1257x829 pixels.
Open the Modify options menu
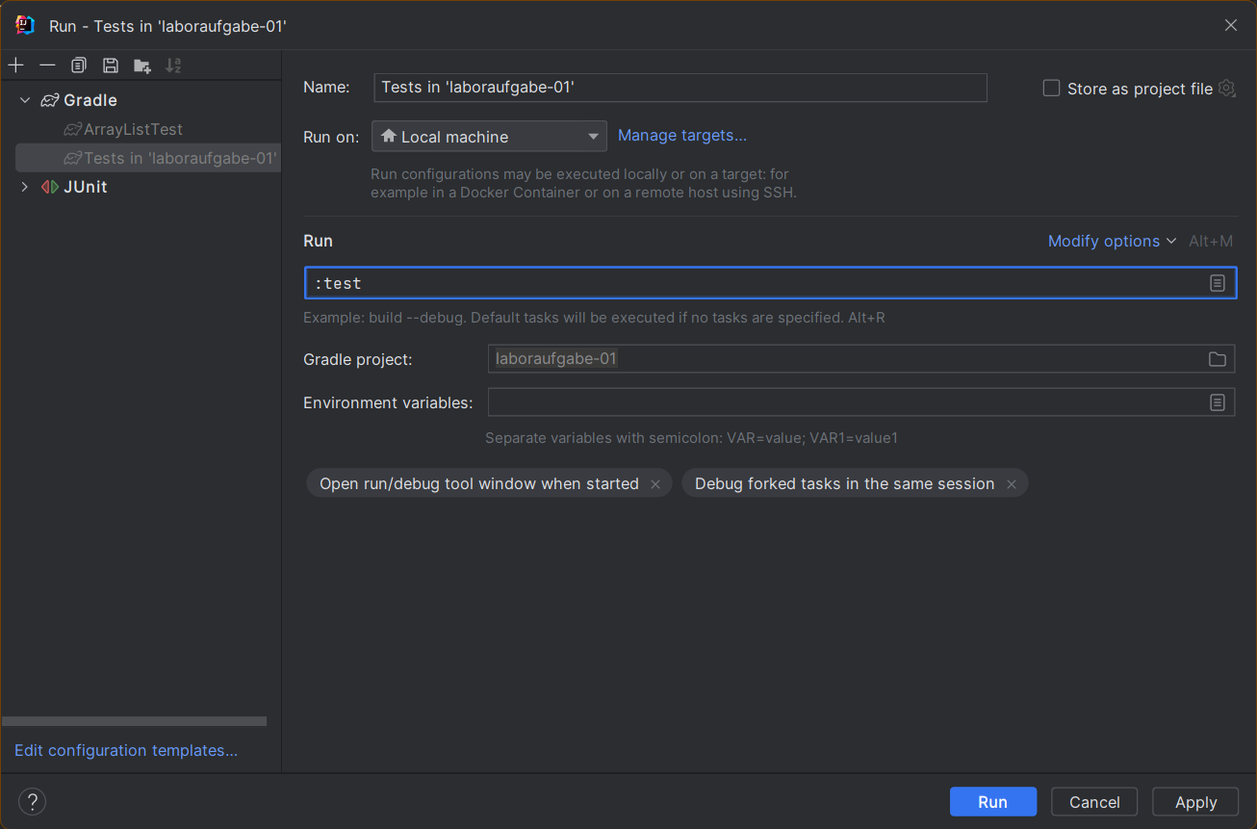point(1112,241)
